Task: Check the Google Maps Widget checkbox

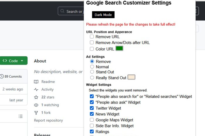Action: pyautogui.click(x=92, y=120)
